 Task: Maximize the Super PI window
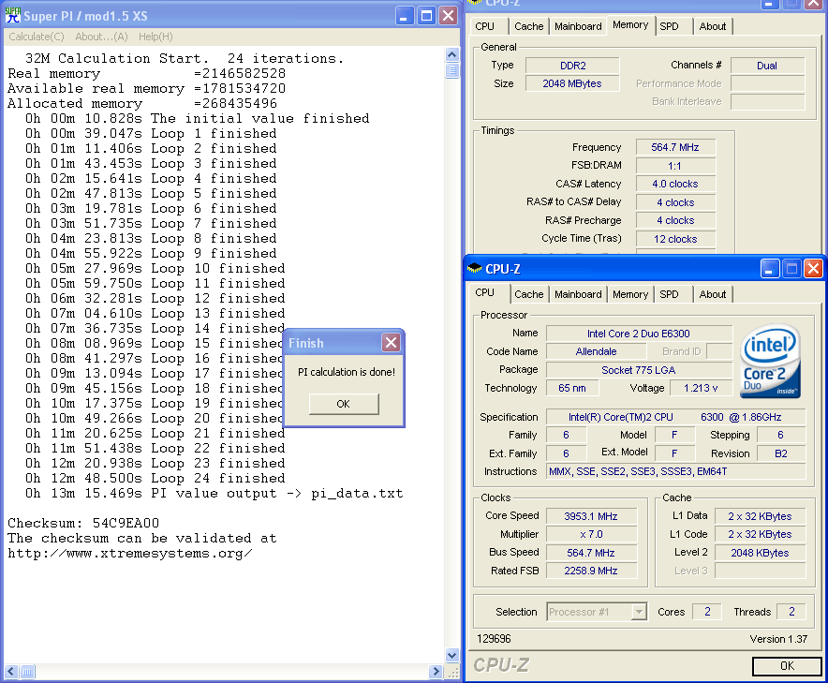426,16
